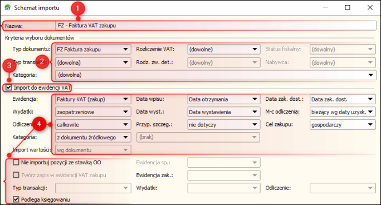This screenshot has width=381, height=205.
Task: Click the Nazwa text field
Action: [216, 26]
